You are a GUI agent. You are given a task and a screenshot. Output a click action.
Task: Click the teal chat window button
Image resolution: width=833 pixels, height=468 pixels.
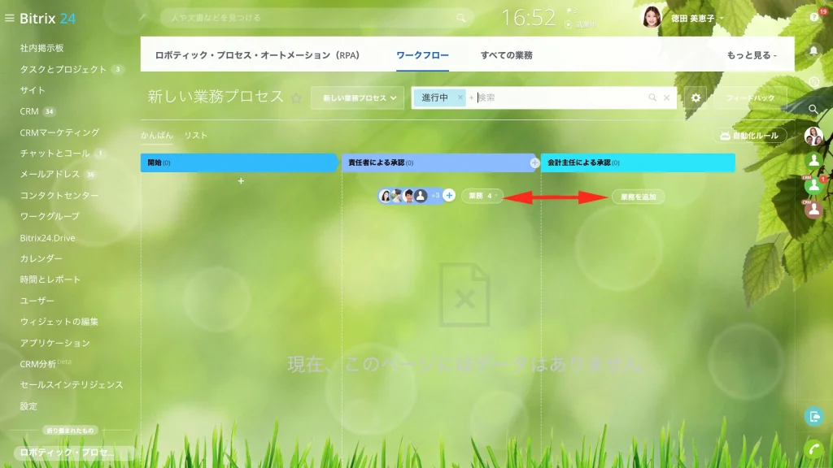[813, 417]
